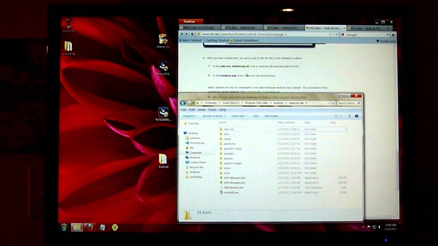Open the Bookmarks button in Firefox
This screenshot has height=246, width=438.
coord(386,41)
